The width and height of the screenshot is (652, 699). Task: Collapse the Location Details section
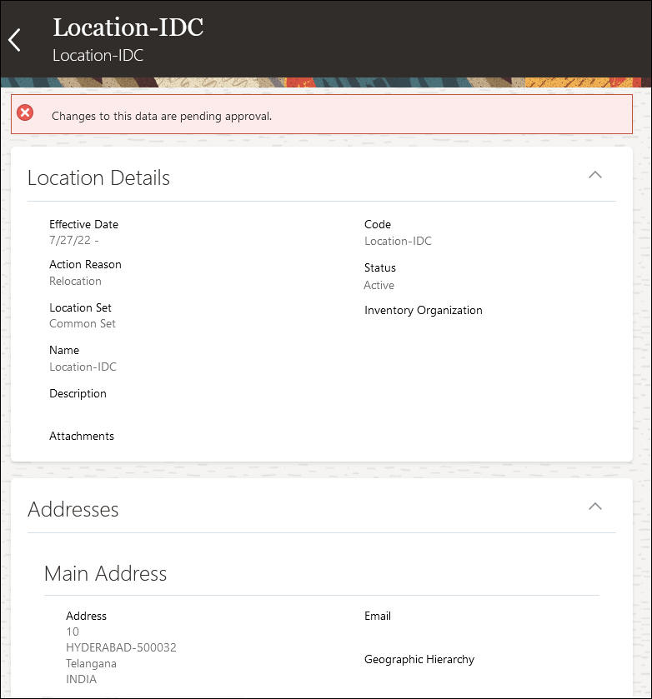point(594,175)
